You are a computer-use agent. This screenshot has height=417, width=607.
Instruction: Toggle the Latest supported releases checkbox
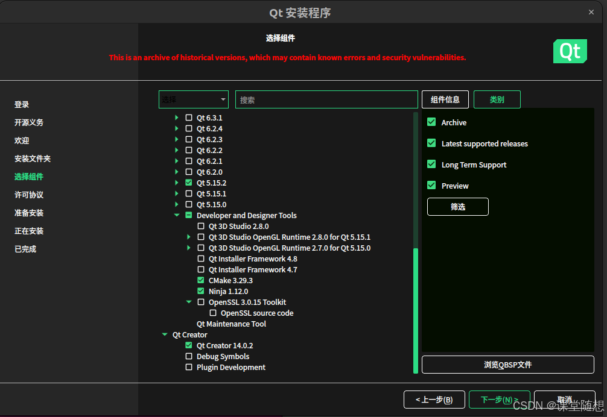tap(431, 143)
